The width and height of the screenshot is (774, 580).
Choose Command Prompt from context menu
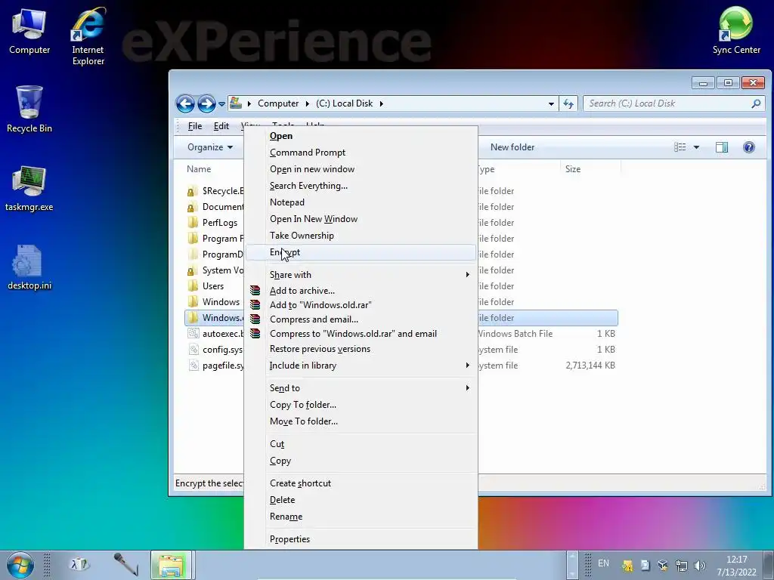361,153
